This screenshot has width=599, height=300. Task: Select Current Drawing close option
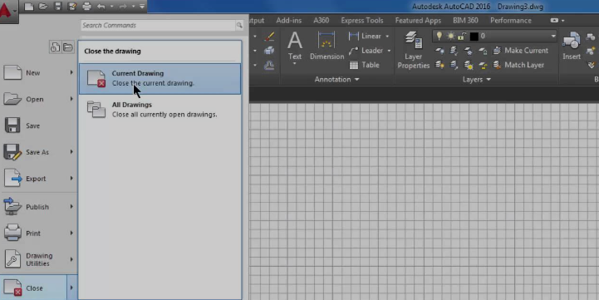(x=160, y=79)
